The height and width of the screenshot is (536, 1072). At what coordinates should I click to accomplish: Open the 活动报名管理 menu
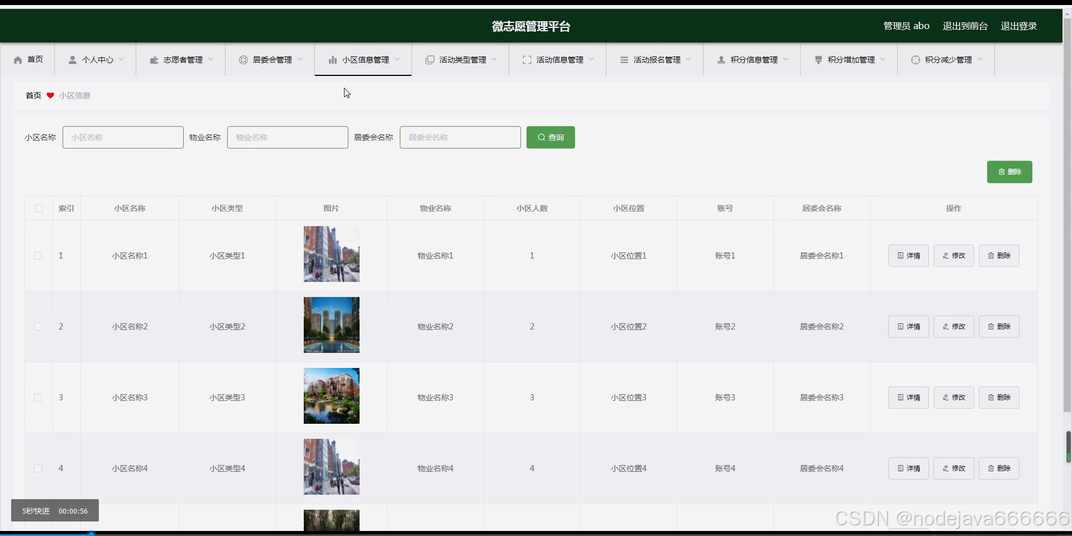point(655,60)
